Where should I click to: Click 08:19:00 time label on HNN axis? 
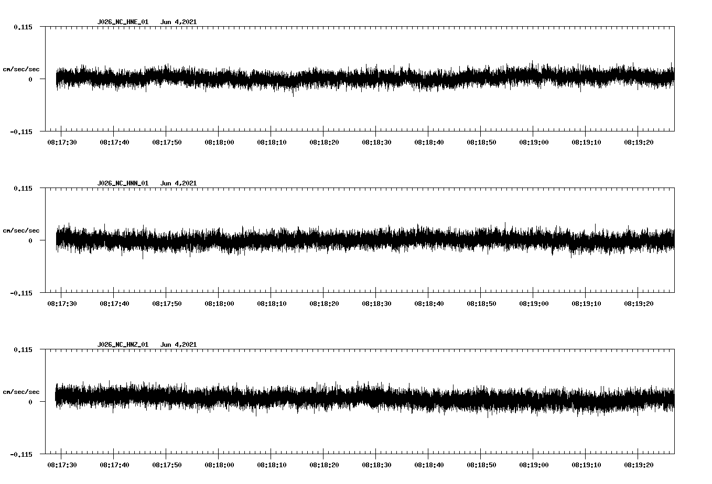pos(534,303)
